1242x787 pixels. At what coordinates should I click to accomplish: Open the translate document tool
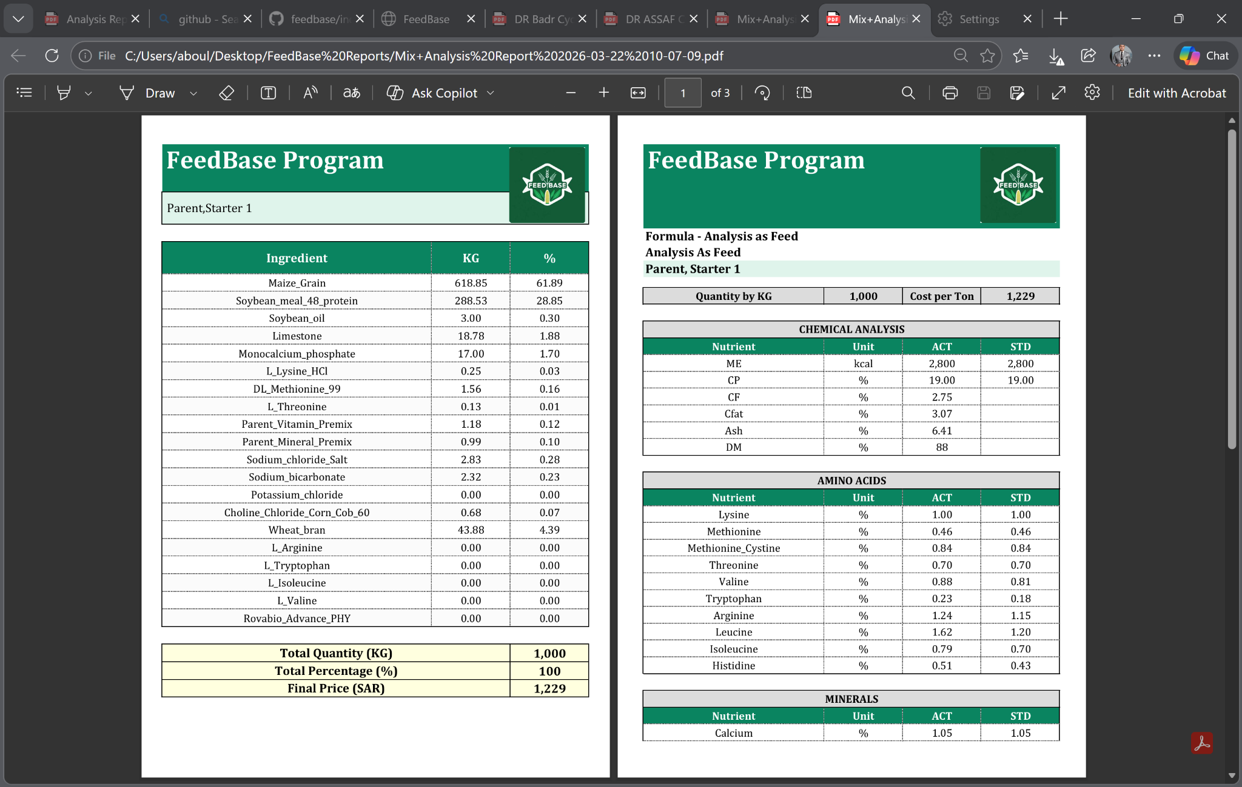tap(351, 93)
